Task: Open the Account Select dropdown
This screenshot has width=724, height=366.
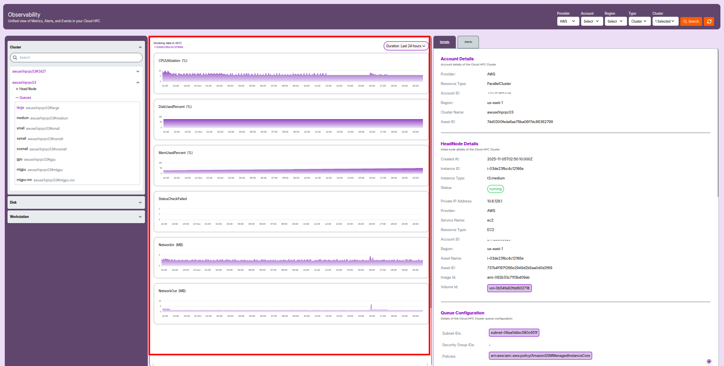Action: pos(592,21)
